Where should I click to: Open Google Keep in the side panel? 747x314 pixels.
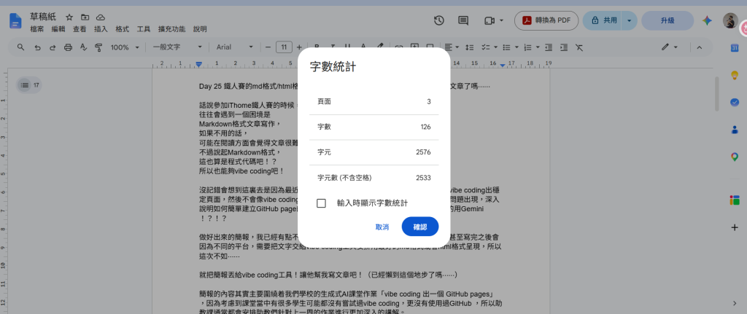coord(735,75)
